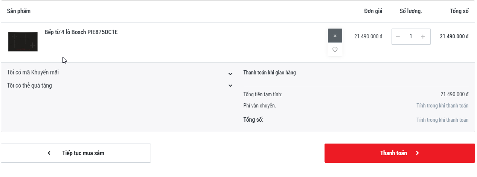Click the 'Số lượng.' column header

pyautogui.click(x=411, y=11)
